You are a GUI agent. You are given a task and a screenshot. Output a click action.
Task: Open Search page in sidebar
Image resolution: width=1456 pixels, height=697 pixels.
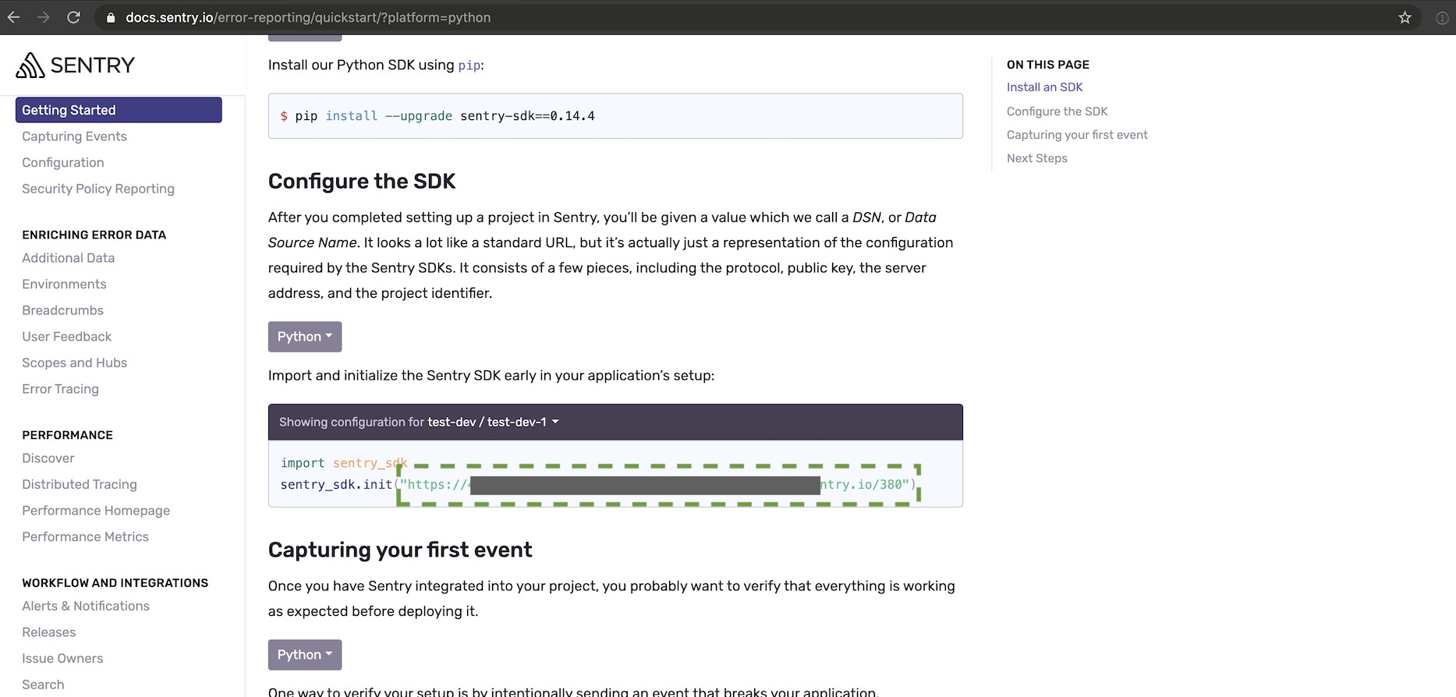[x=43, y=685]
